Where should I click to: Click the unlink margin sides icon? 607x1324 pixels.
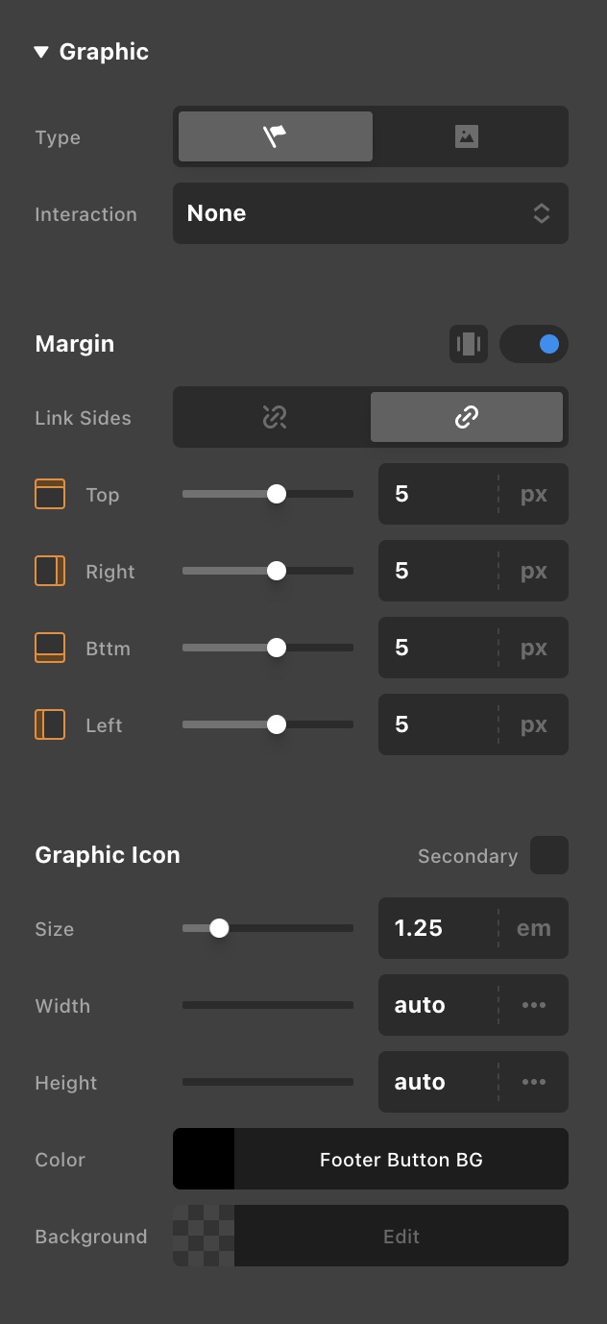(x=275, y=417)
